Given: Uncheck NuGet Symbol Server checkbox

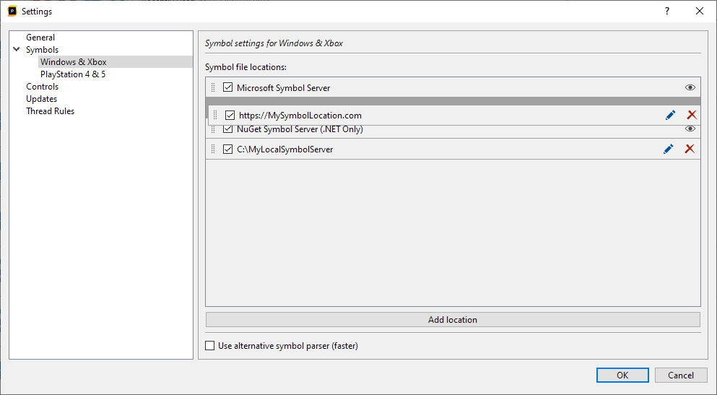Looking at the screenshot, I should (x=227, y=129).
